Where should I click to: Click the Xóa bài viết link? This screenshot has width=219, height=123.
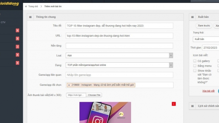[209, 91]
